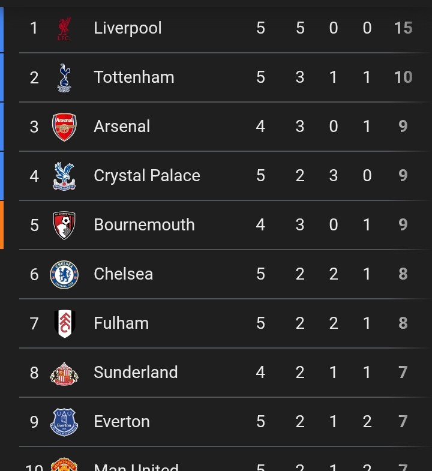The width and height of the screenshot is (432, 471).
Task: Tap Arsenal's 9 points value
Action: click(x=403, y=126)
